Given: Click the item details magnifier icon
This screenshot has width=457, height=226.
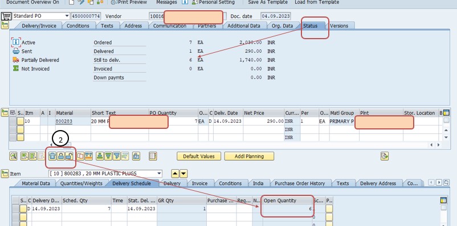Looking at the screenshot, I should pyautogui.click(x=14, y=156).
